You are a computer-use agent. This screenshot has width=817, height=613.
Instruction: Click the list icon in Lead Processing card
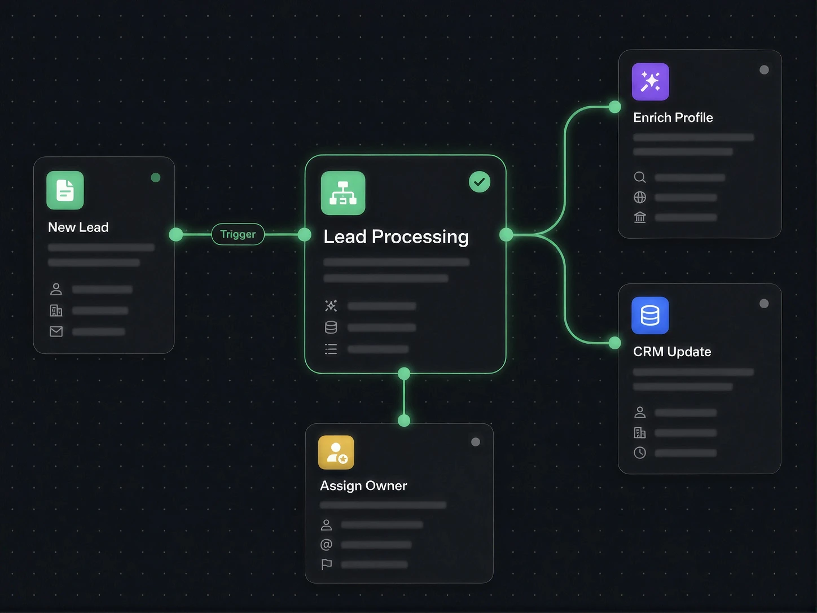331,349
